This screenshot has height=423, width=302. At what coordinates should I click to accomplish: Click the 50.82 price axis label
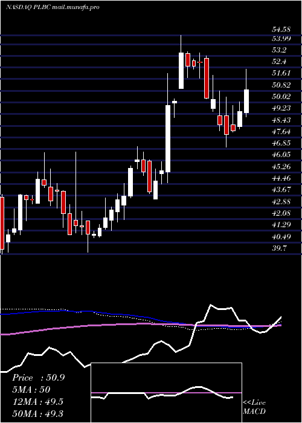(x=281, y=85)
